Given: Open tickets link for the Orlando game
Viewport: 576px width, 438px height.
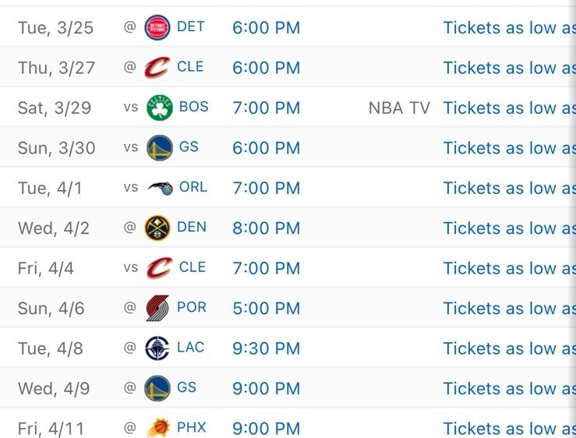Looking at the screenshot, I should [x=509, y=188].
